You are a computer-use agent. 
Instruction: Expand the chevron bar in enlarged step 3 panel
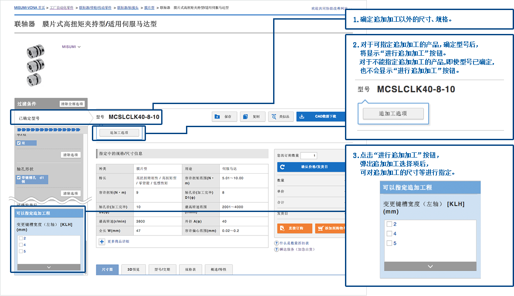coord(430,266)
